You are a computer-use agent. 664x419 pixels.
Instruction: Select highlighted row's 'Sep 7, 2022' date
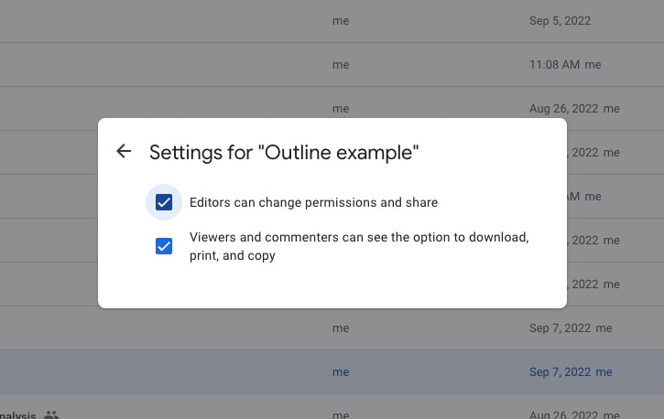(560, 372)
